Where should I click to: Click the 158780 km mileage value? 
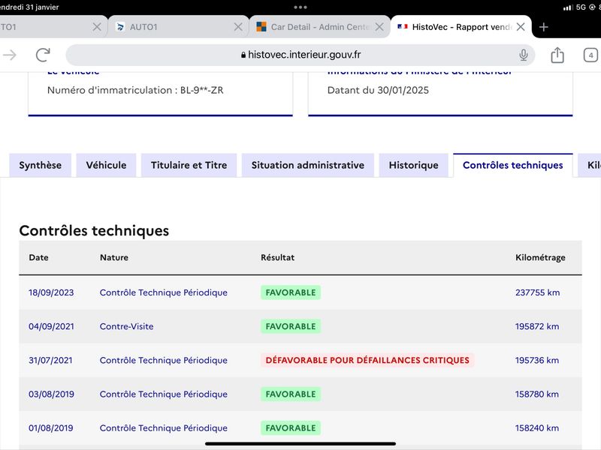pos(537,394)
